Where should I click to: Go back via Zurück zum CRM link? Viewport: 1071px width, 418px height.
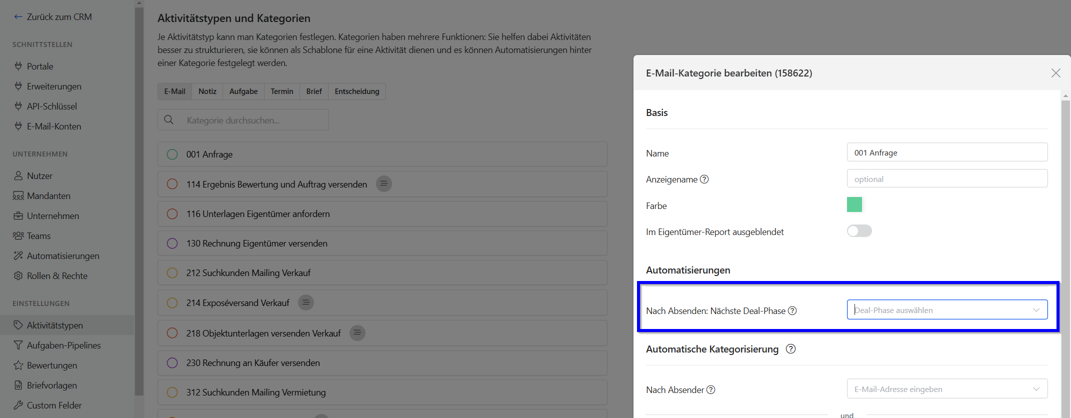click(53, 17)
